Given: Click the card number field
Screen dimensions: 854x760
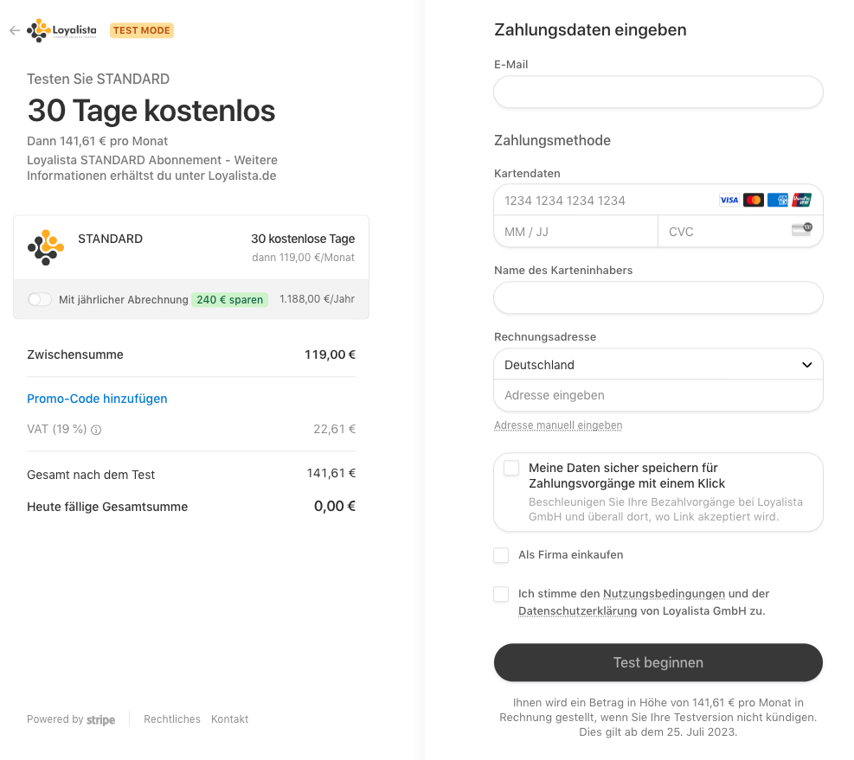Looking at the screenshot, I should pyautogui.click(x=605, y=201).
